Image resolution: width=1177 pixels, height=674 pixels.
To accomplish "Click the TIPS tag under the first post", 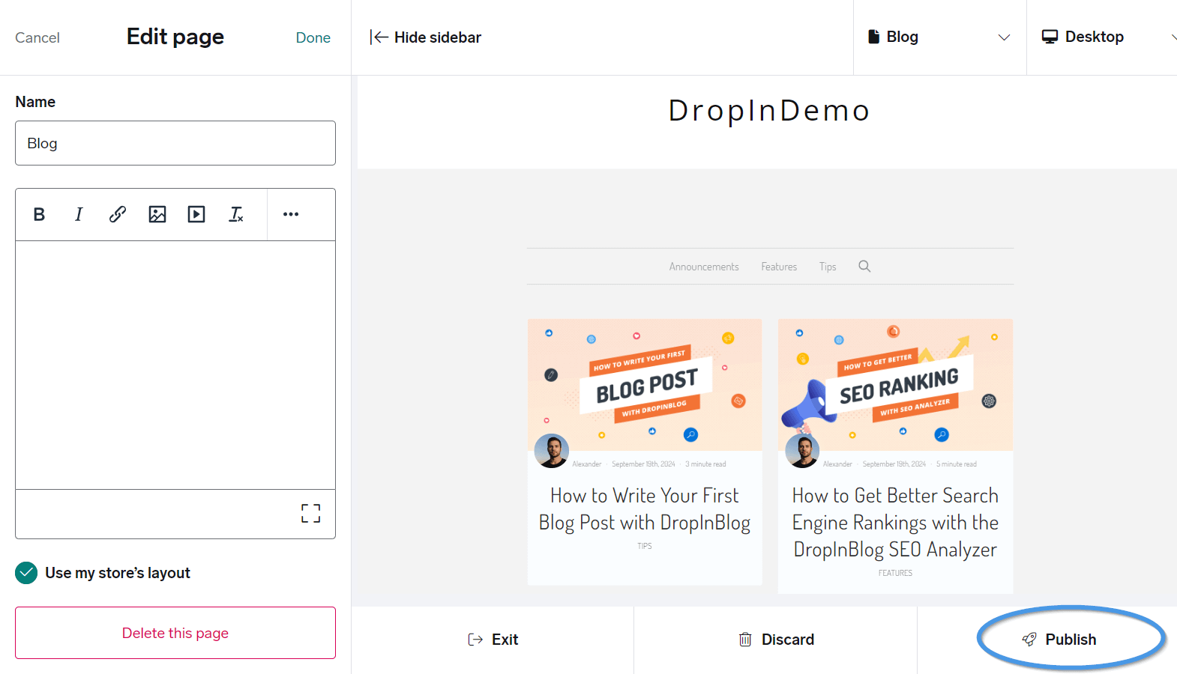I will pyautogui.click(x=645, y=546).
